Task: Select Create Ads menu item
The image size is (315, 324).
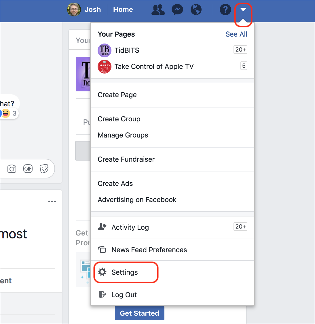Action: tap(172, 184)
